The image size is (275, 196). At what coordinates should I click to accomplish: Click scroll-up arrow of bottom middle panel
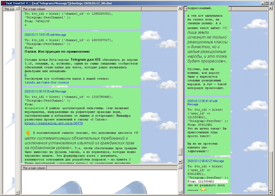[180, 167]
